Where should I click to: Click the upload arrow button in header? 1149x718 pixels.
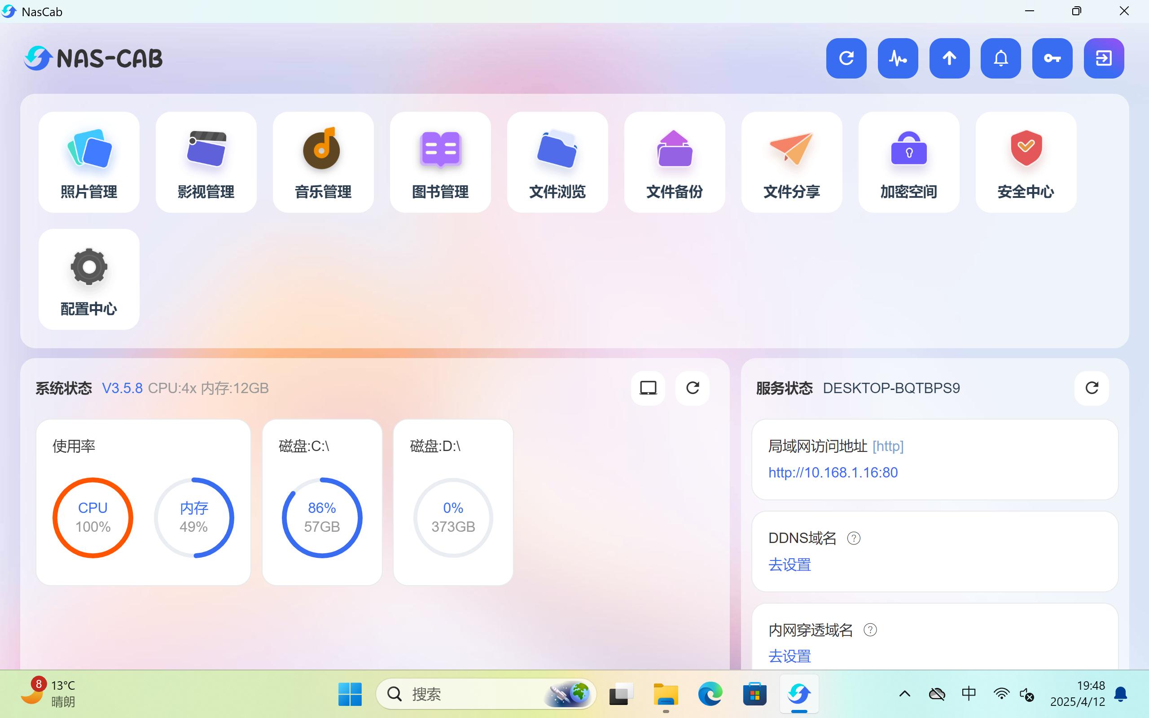tap(949, 58)
